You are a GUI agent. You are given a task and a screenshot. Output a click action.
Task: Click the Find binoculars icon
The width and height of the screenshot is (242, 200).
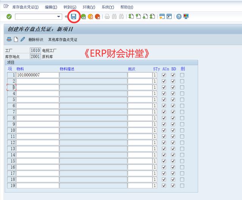tap(114, 16)
